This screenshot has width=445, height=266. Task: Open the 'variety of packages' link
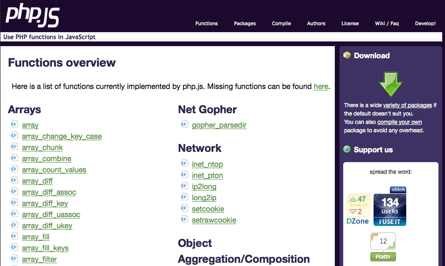(407, 105)
